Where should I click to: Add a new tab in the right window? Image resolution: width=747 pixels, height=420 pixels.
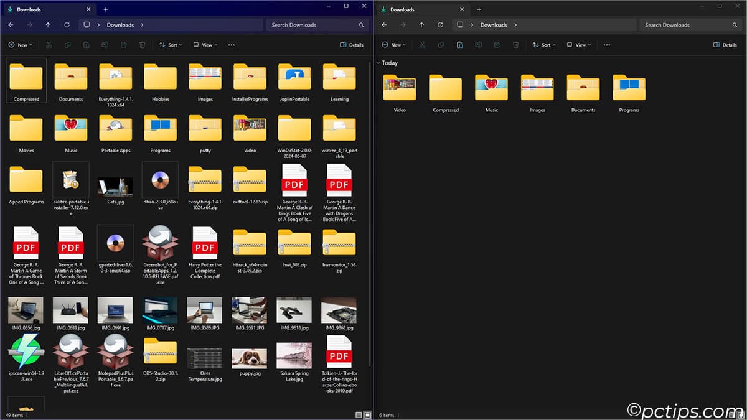point(479,9)
